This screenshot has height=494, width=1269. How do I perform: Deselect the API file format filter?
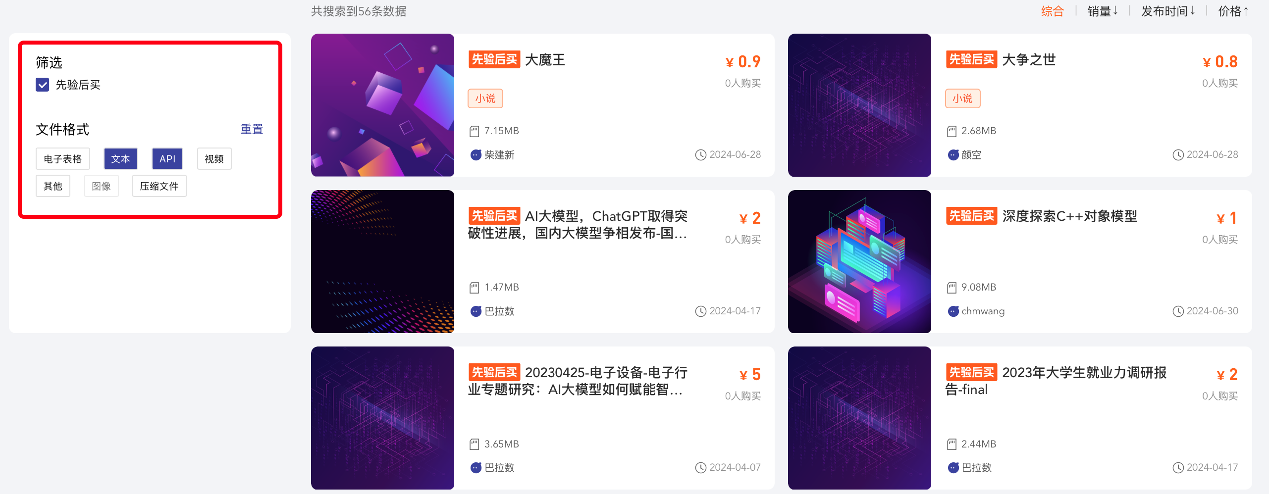(x=167, y=159)
